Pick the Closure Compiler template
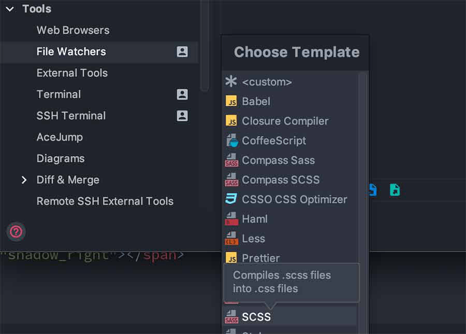 click(285, 121)
